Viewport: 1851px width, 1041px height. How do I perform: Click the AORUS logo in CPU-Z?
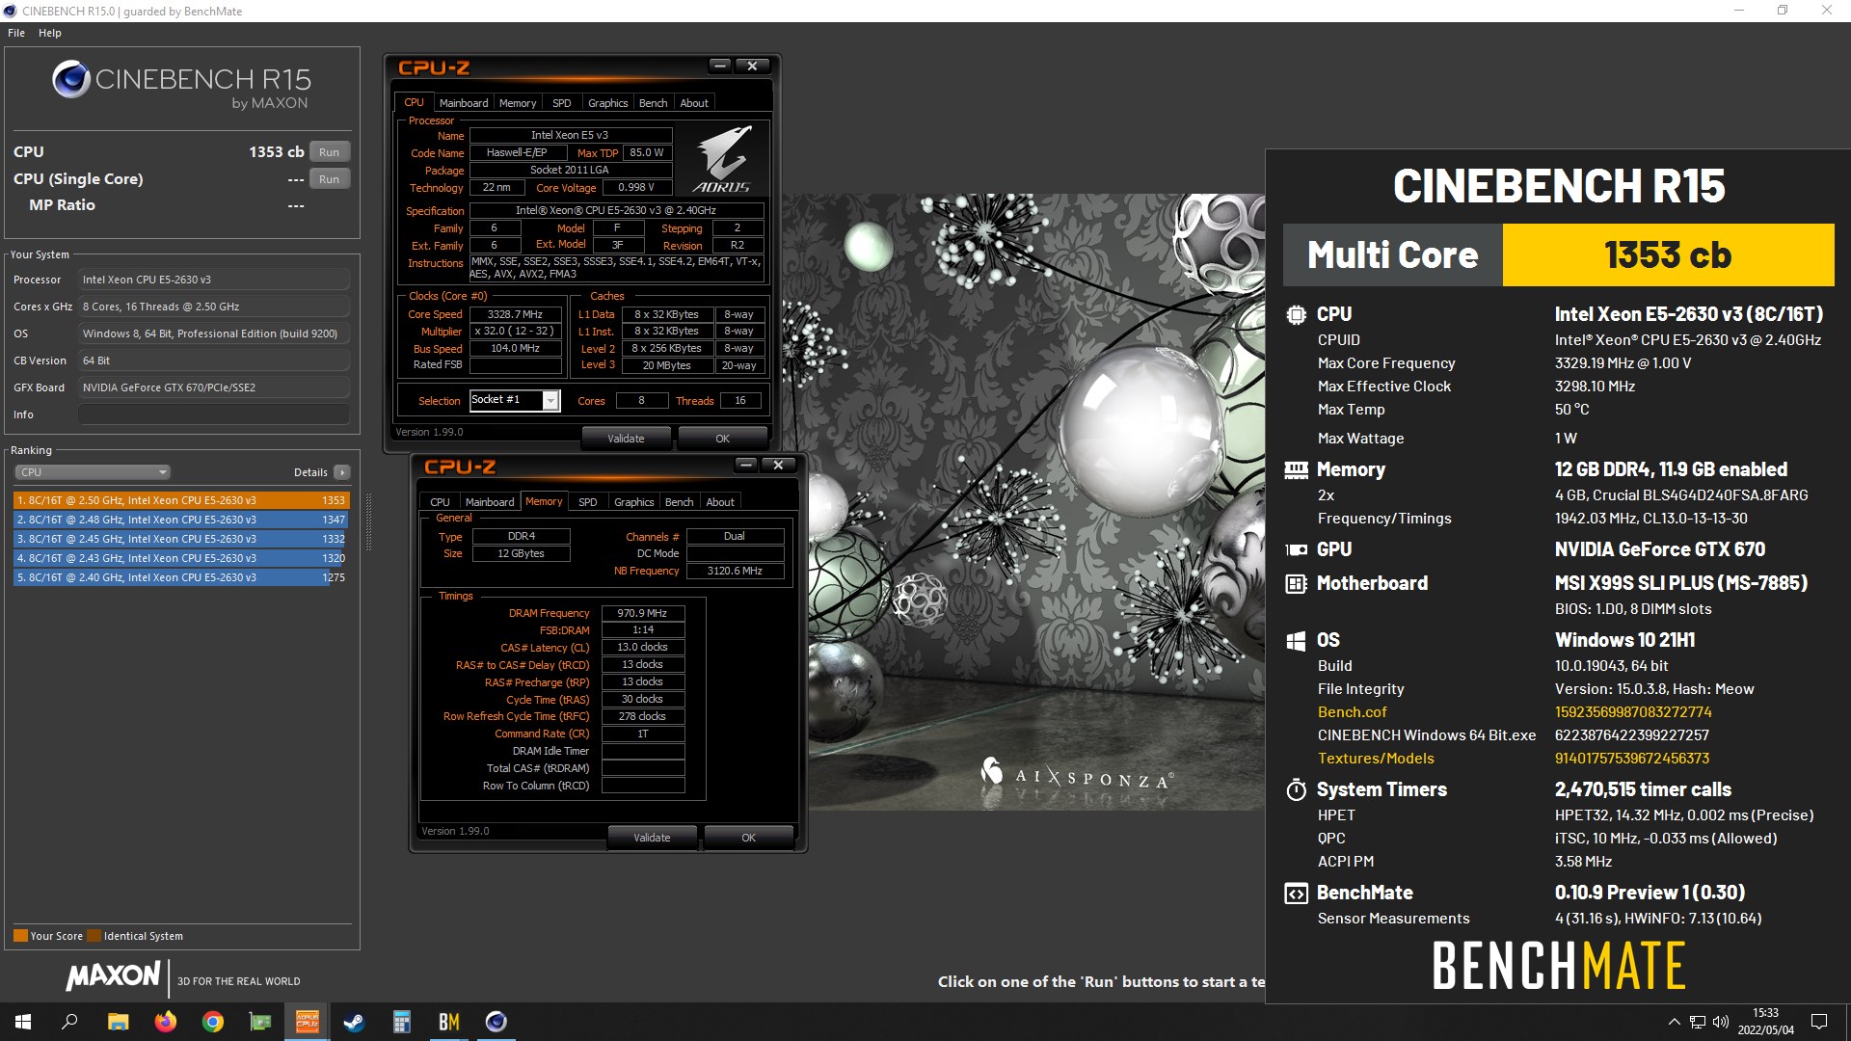pos(723,158)
